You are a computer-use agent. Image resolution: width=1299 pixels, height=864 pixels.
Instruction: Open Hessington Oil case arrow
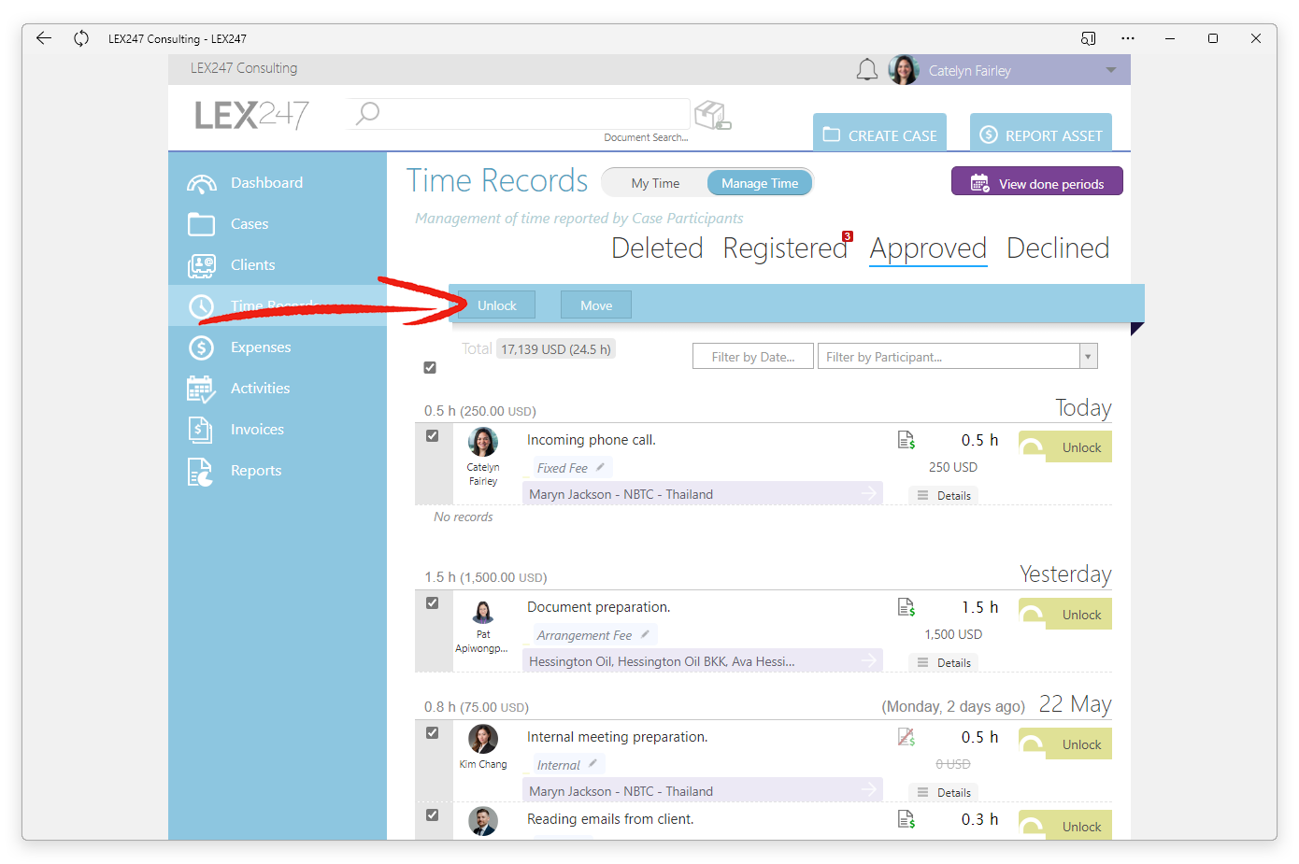click(x=869, y=660)
